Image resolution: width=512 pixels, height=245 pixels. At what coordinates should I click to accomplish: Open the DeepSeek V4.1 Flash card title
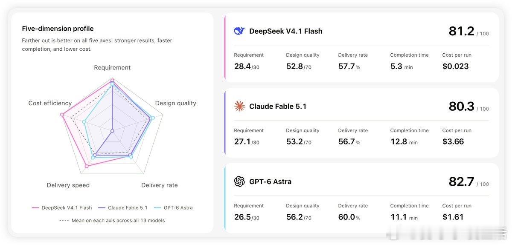click(x=286, y=31)
